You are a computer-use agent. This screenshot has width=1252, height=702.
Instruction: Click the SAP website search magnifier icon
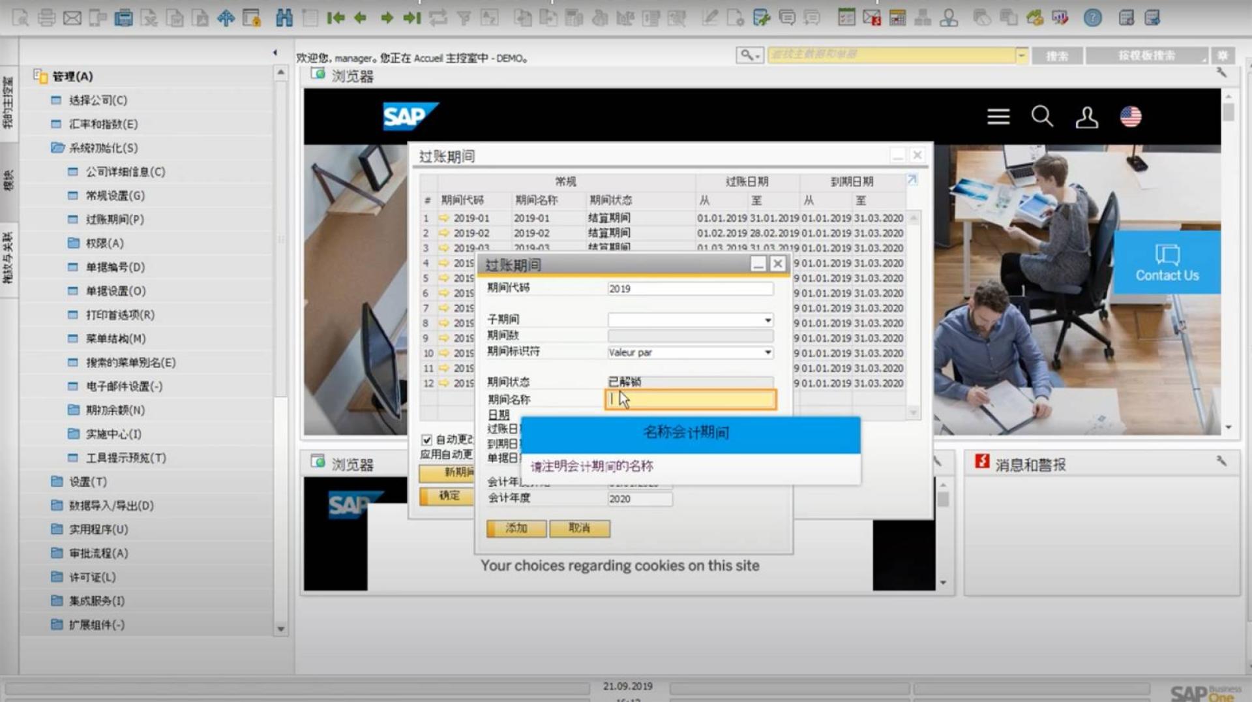[1041, 117]
